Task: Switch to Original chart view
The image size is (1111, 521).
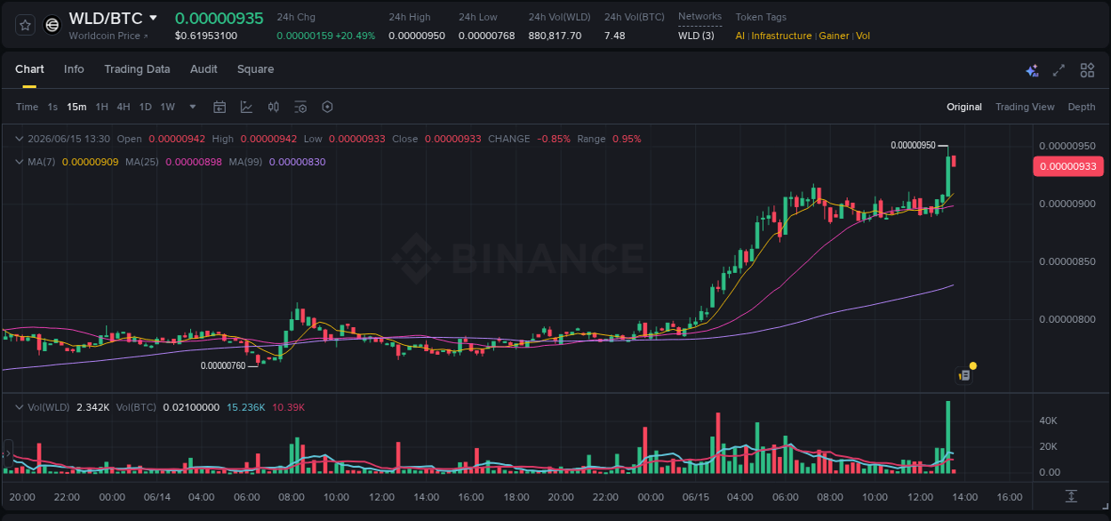Action: coord(964,107)
